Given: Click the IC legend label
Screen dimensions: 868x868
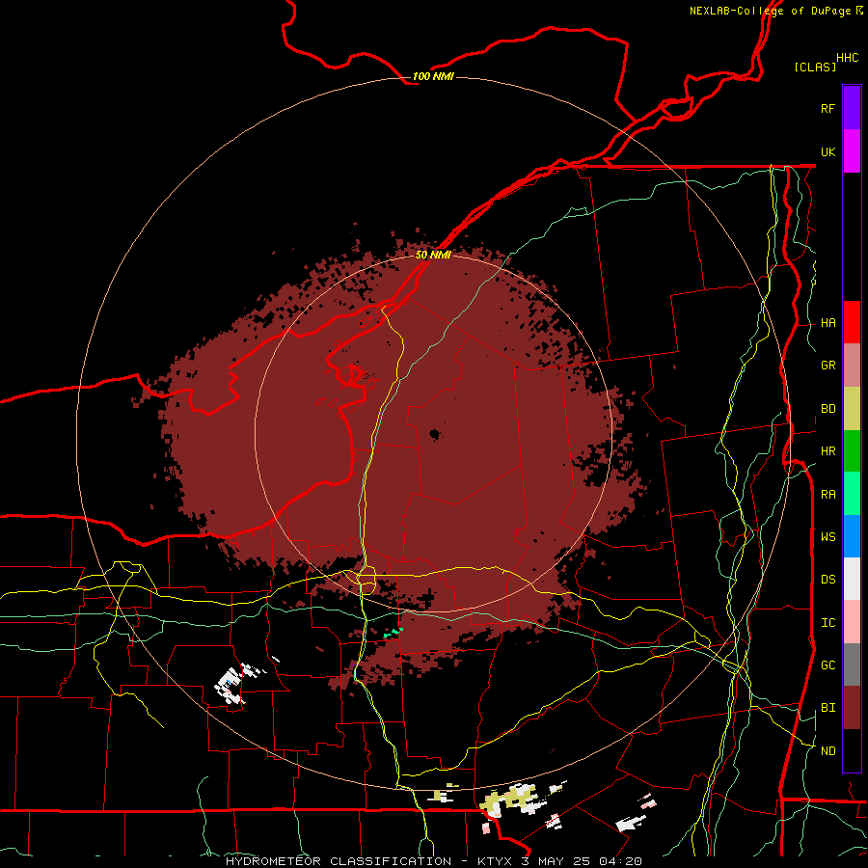Looking at the screenshot, I should coord(827,623).
